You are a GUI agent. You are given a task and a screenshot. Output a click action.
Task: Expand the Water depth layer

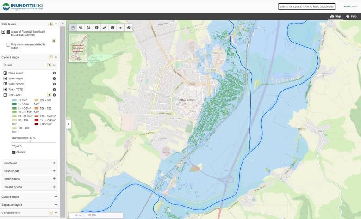(x=5, y=79)
